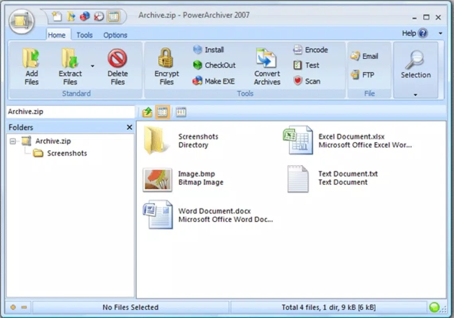Click the Encode tool button
Screen dimensions: 454x318
click(x=311, y=50)
